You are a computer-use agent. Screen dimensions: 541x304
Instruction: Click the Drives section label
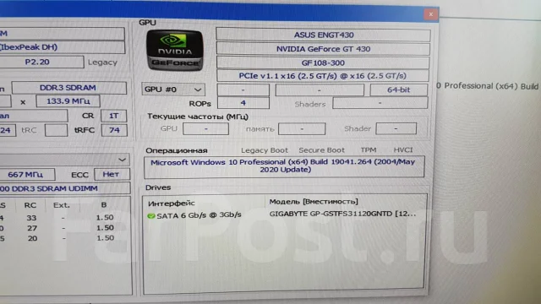pos(158,187)
